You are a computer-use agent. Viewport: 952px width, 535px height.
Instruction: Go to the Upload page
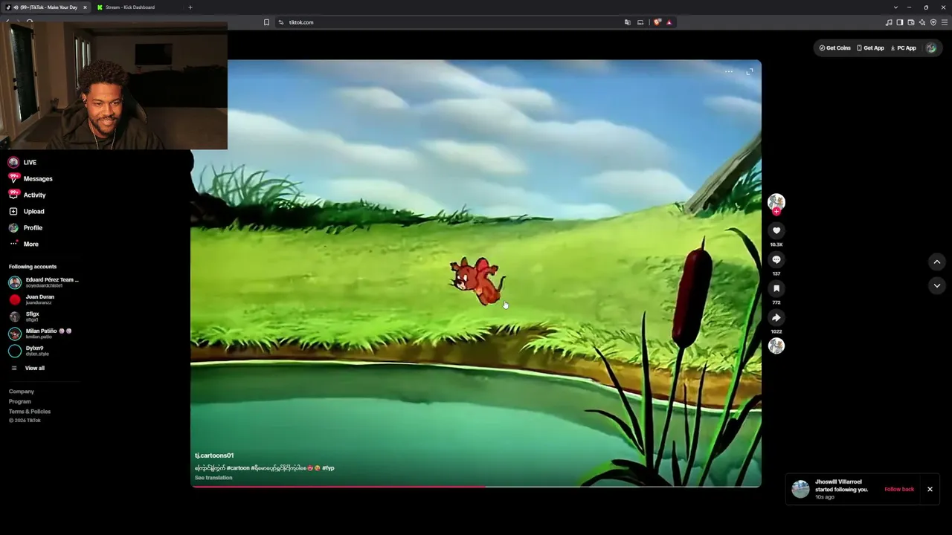click(27, 211)
